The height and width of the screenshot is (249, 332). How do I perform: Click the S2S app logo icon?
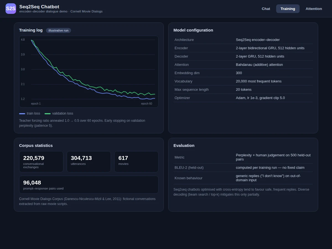tap(11, 9)
